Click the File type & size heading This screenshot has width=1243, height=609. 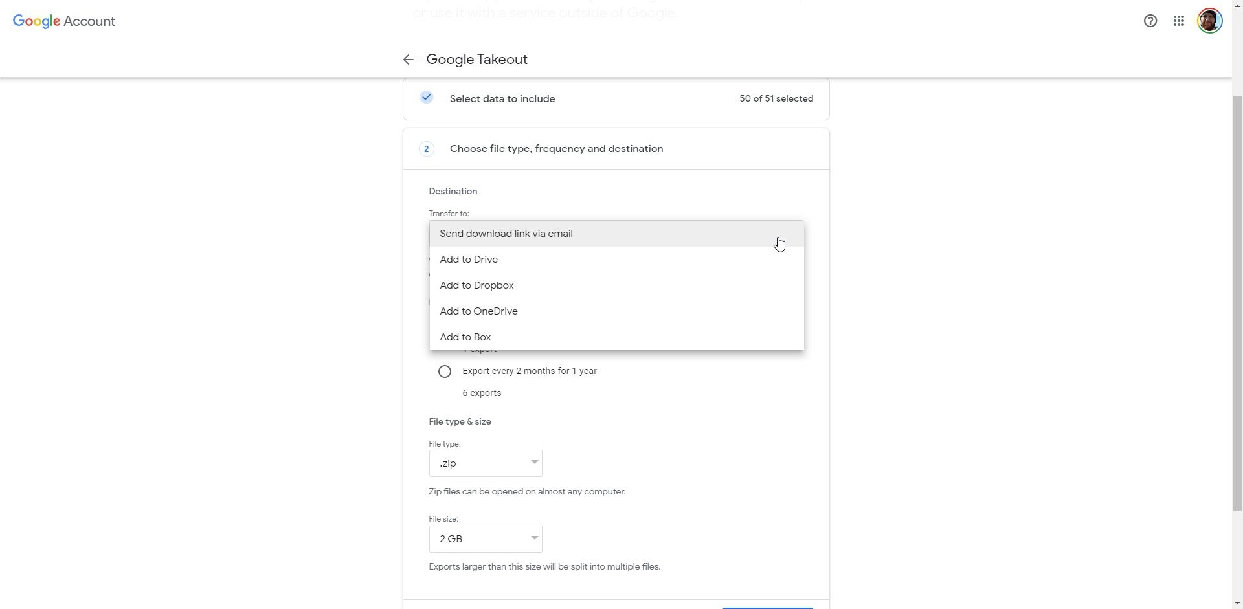[x=460, y=421]
